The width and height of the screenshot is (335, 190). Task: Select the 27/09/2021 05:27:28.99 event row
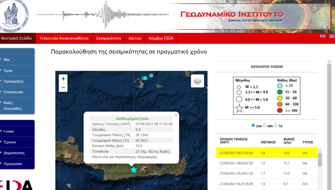[x=266, y=184]
